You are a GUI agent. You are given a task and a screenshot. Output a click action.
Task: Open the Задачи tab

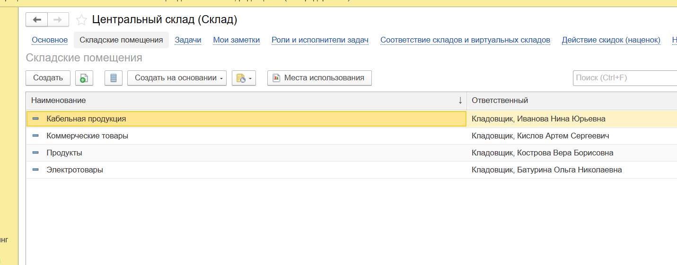tap(188, 40)
